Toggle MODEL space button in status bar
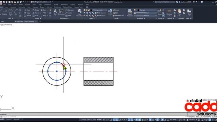Viewport: 217px width, 122px height. pyautogui.click(x=99, y=120)
